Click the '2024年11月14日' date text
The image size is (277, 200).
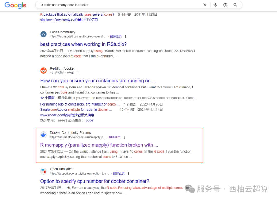coord(150,110)
